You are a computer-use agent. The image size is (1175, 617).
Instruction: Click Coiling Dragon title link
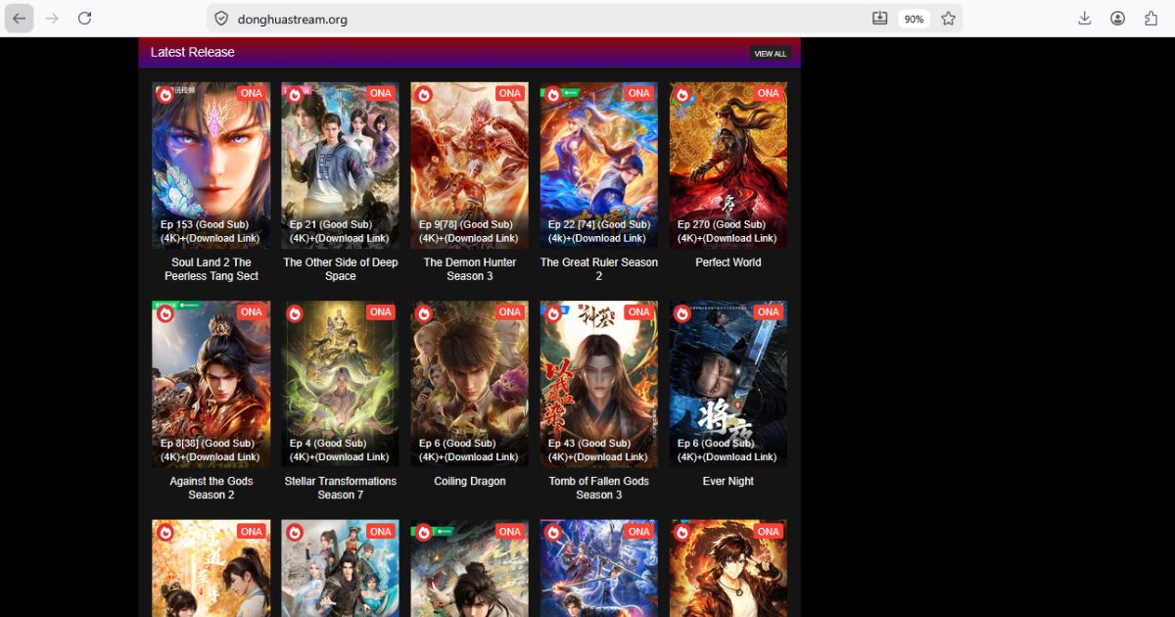coord(470,481)
